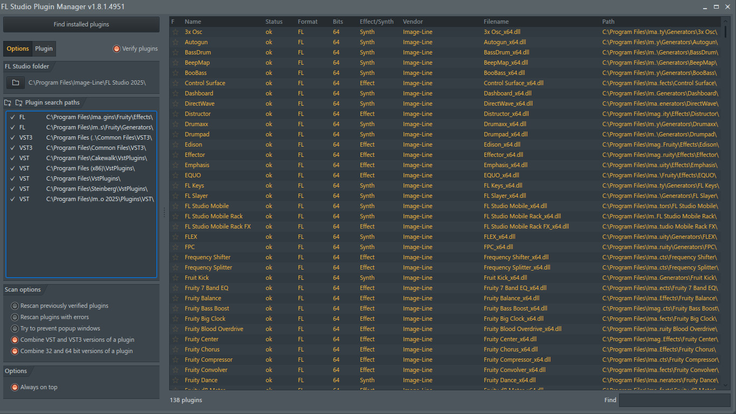
Task: Mark BassDrum as favorite using its star
Action: point(175,52)
